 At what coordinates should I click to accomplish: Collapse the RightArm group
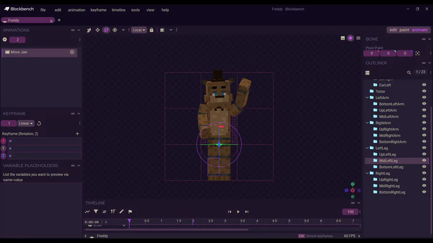coord(367,123)
